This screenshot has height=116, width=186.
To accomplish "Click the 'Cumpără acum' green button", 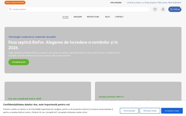I will click(19, 62).
